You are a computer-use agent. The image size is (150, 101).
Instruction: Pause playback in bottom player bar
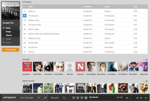(x=78, y=98)
